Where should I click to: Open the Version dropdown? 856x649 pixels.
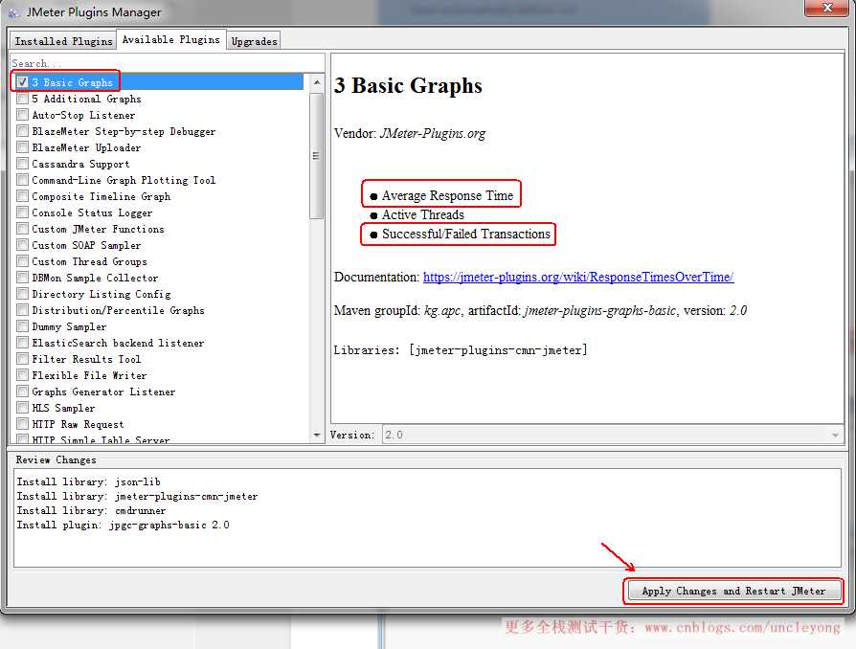(613, 435)
